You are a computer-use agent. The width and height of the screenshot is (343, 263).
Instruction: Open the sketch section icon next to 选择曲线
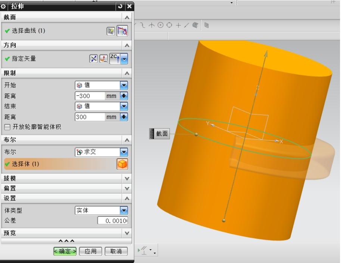pyautogui.click(x=111, y=31)
